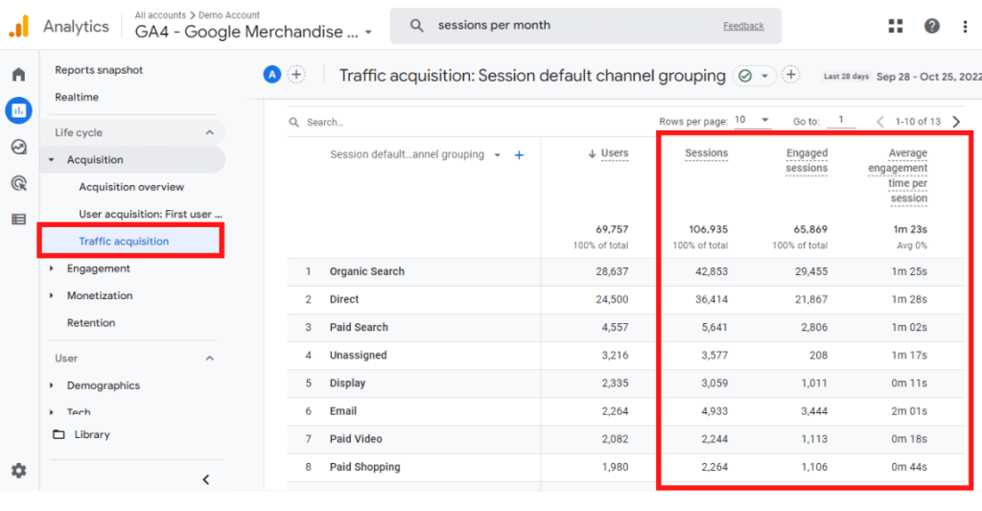
Task: Open the Realtime report
Action: coord(77,97)
